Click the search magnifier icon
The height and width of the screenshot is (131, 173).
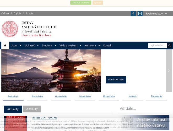tap(170, 46)
